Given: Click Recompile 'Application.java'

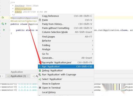Looking at the screenshot, I should pyautogui.click(x=66, y=62).
